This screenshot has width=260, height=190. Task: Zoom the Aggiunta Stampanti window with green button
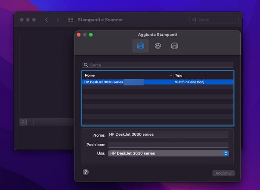click(91, 35)
